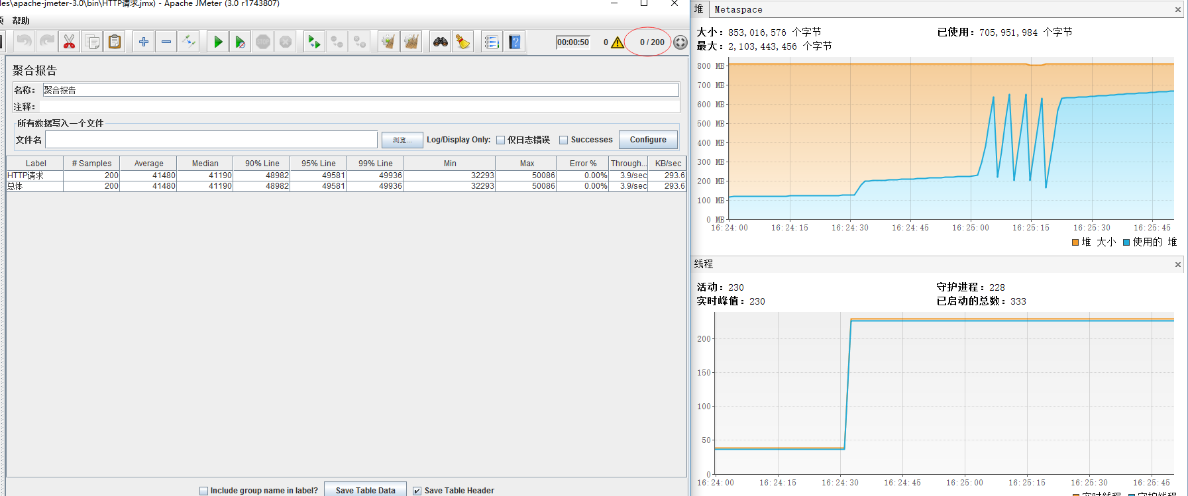Open Help with the question mark icon
This screenshot has width=1188, height=496.
coord(514,42)
